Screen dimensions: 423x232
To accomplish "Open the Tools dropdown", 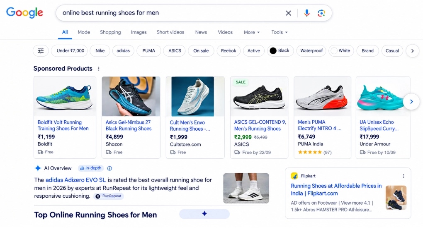I will point(280,32).
